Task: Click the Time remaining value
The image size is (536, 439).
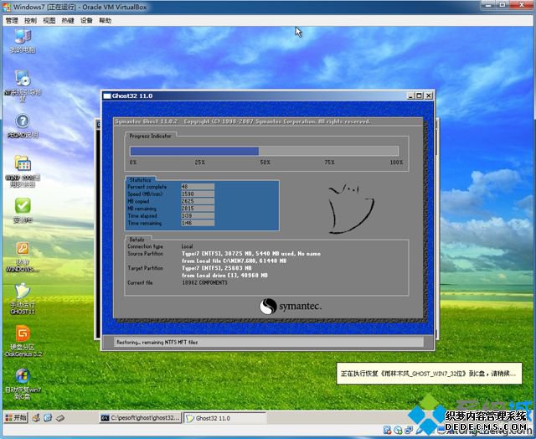Action: (198, 223)
